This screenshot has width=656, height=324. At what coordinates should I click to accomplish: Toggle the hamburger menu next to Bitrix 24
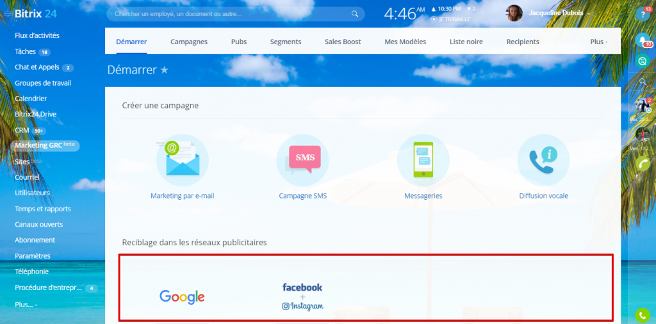8,14
